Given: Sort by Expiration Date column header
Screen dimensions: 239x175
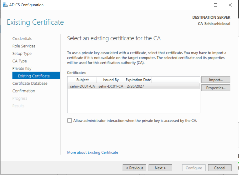Looking at the screenshot, I should tap(138, 80).
